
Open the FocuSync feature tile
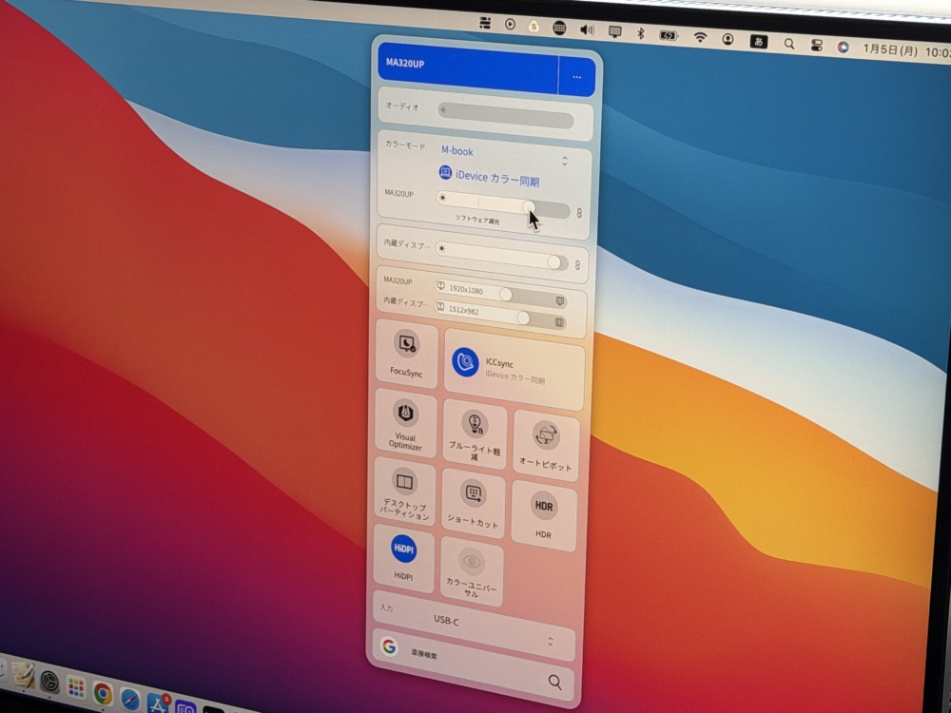pos(407,353)
